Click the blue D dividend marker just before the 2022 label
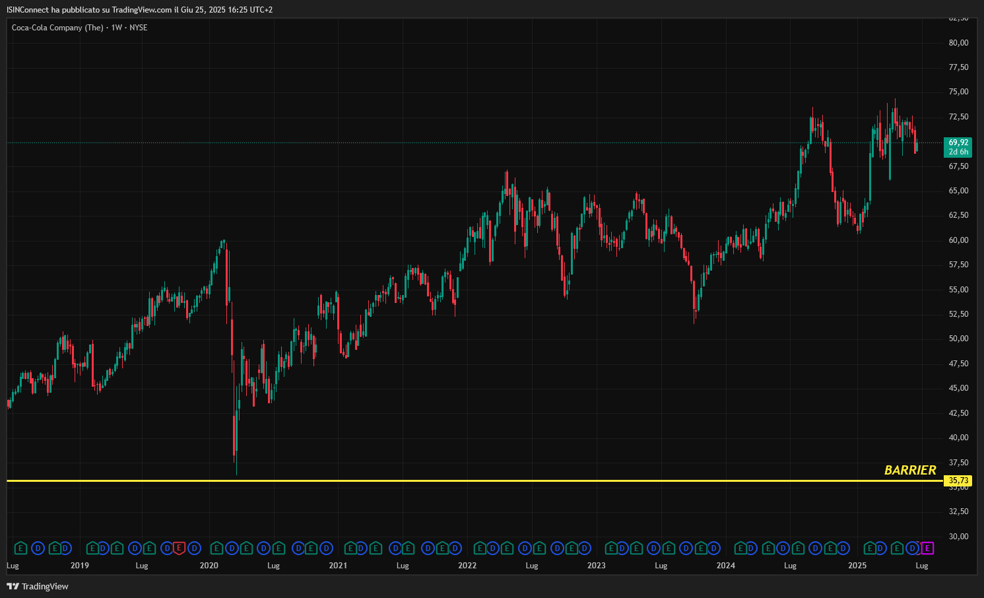 pos(455,548)
